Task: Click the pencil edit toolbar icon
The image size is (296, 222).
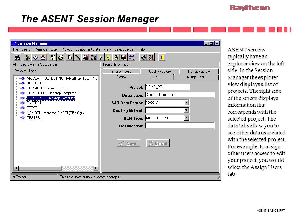Action: [78, 57]
